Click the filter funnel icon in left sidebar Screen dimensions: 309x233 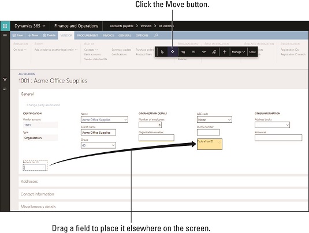(5, 80)
